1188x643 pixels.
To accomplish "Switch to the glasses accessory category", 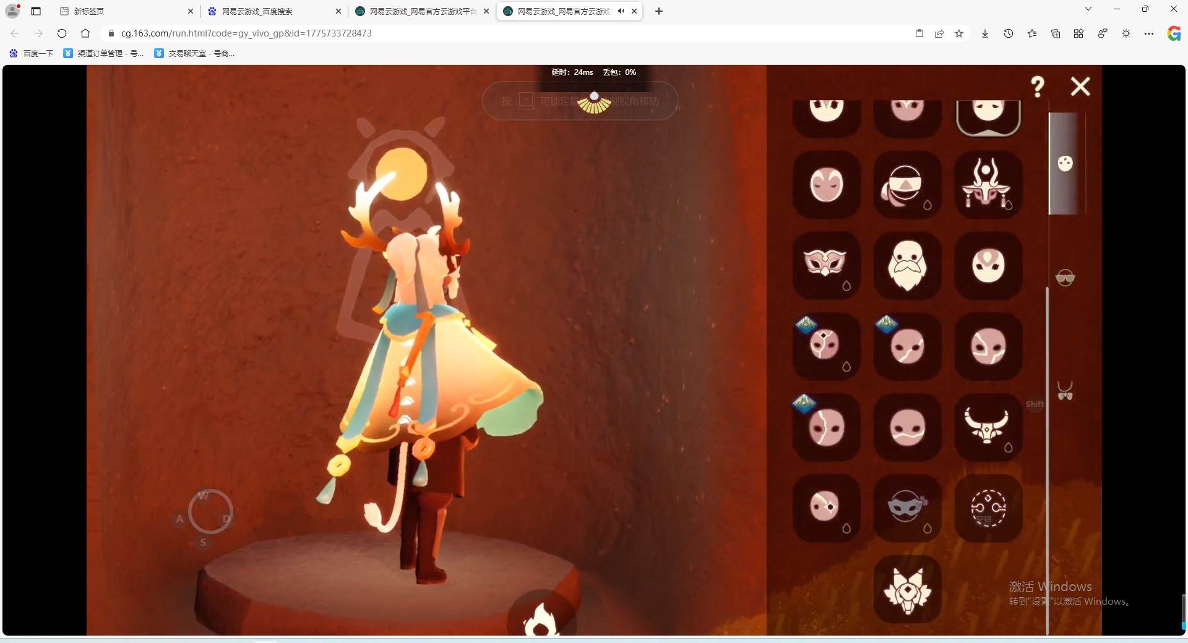I will [x=1065, y=278].
